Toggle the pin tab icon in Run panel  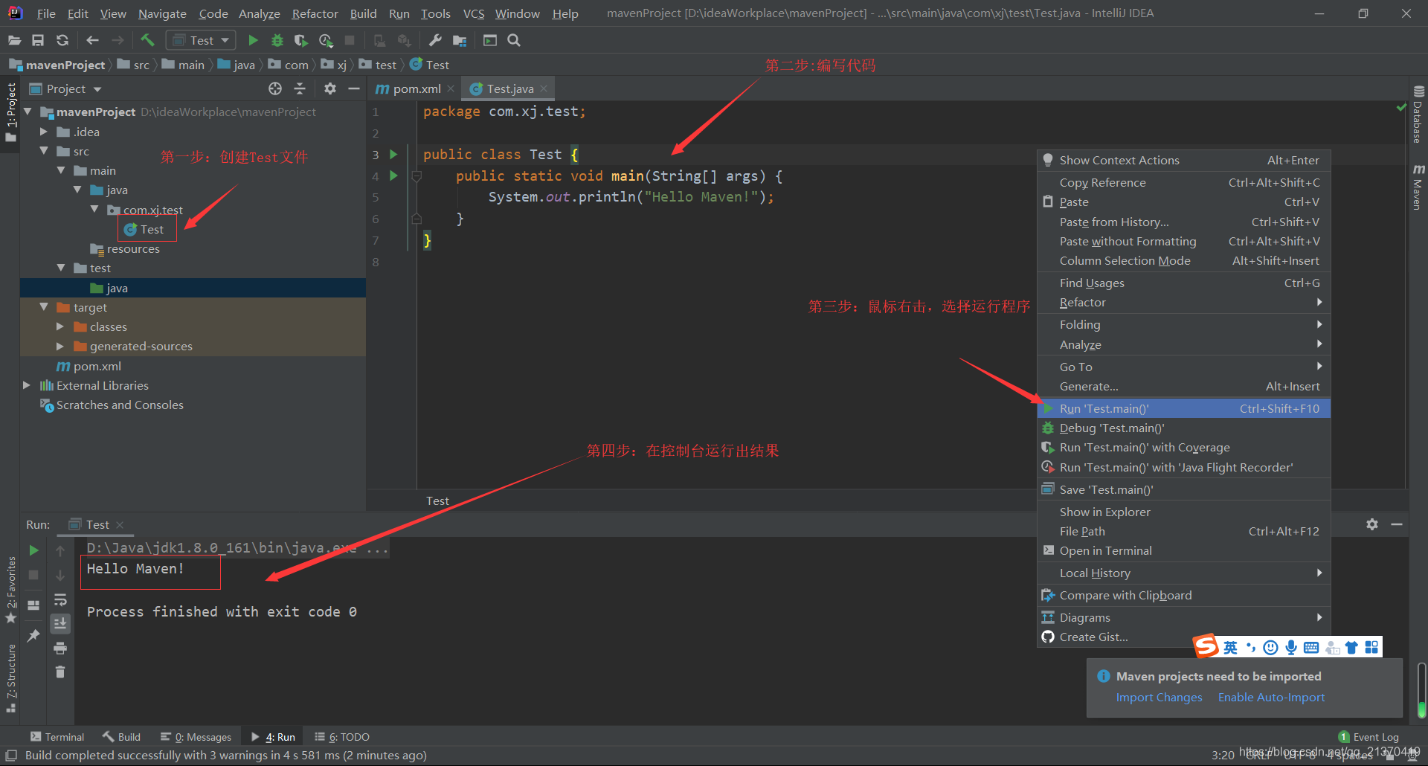point(33,635)
